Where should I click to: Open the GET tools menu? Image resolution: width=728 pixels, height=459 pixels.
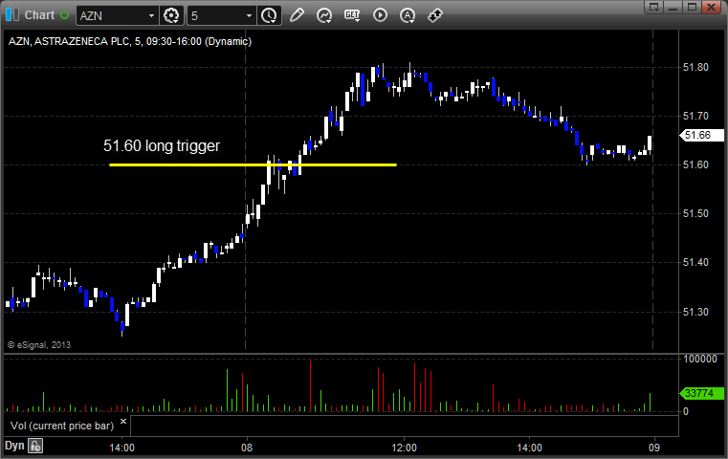(352, 15)
